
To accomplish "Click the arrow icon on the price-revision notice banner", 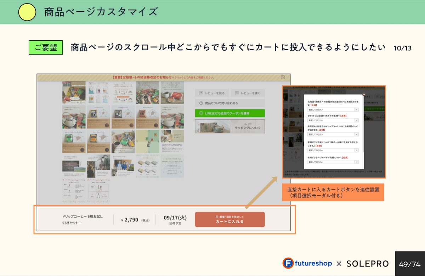I will 283,77.
